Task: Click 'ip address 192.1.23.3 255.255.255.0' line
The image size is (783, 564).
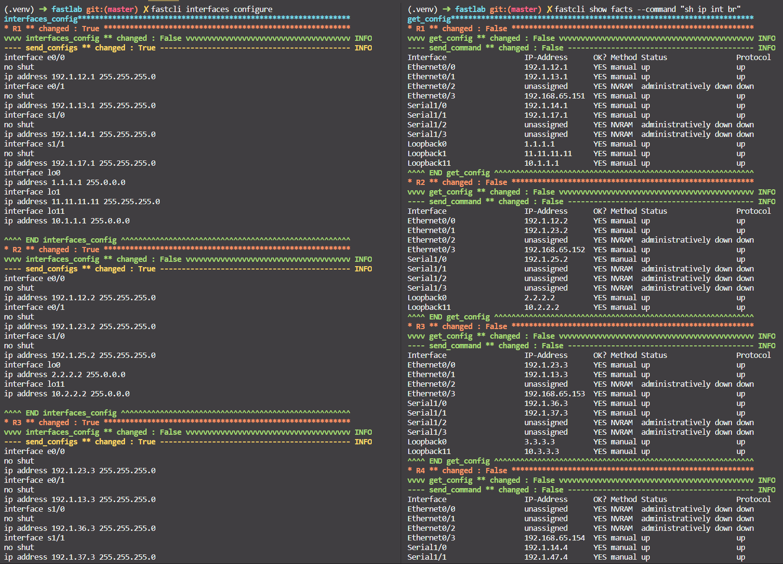Action: tap(80, 470)
